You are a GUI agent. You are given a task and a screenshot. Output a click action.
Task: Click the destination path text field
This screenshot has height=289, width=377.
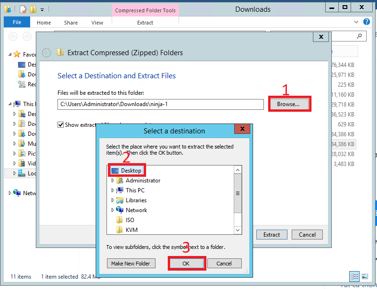tap(160, 104)
